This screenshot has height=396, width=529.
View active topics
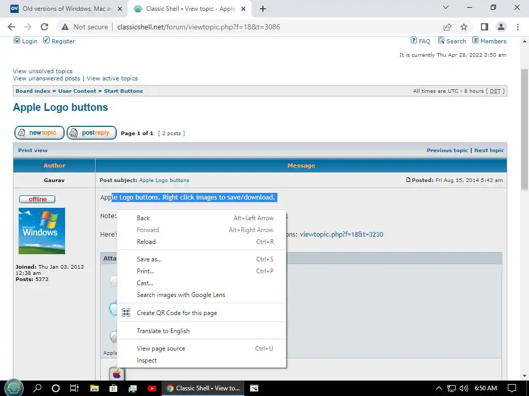pos(112,78)
